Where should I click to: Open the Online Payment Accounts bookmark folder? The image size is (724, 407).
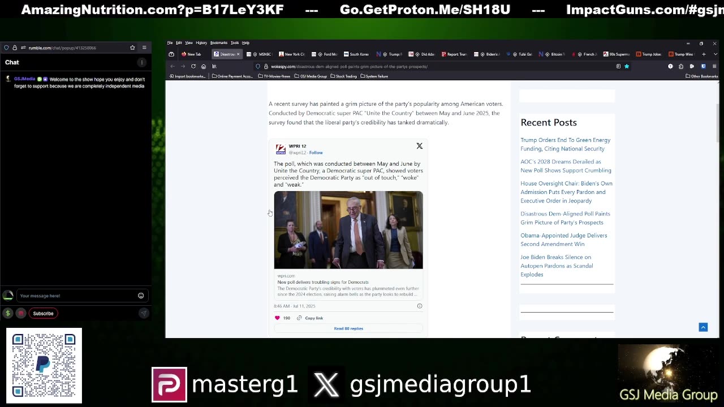point(232,76)
